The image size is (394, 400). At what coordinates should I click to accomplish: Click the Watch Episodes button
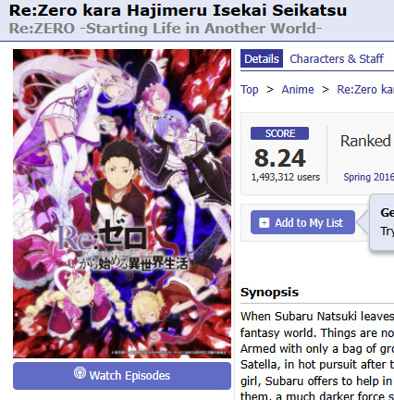click(x=122, y=376)
